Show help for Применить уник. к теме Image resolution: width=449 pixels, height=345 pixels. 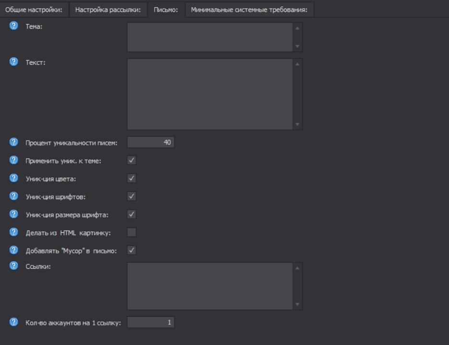[x=13, y=160]
